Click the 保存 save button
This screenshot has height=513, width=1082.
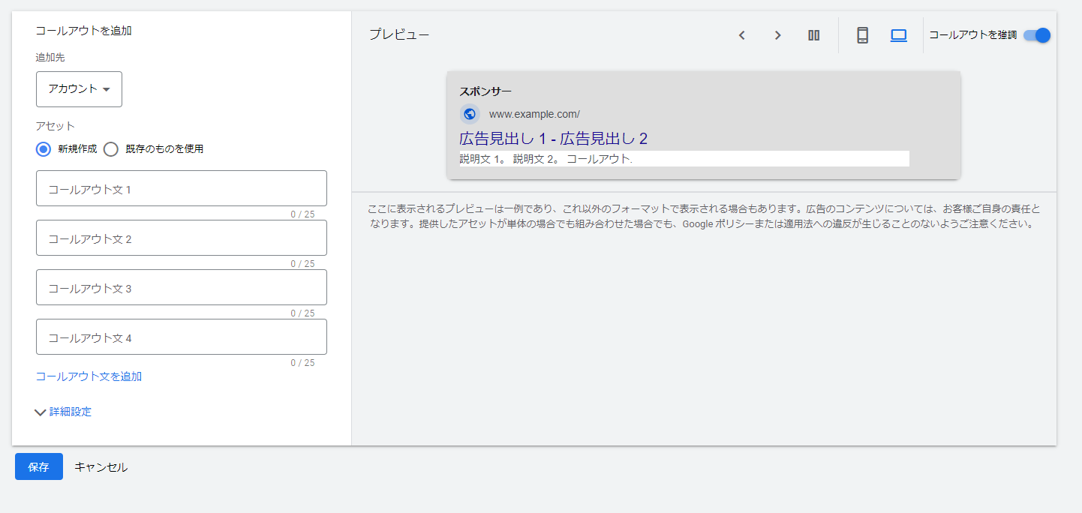point(38,466)
